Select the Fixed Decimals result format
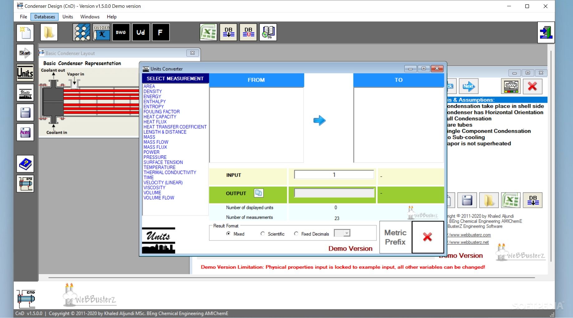Viewport: 573px width, 318px height. [311, 234]
